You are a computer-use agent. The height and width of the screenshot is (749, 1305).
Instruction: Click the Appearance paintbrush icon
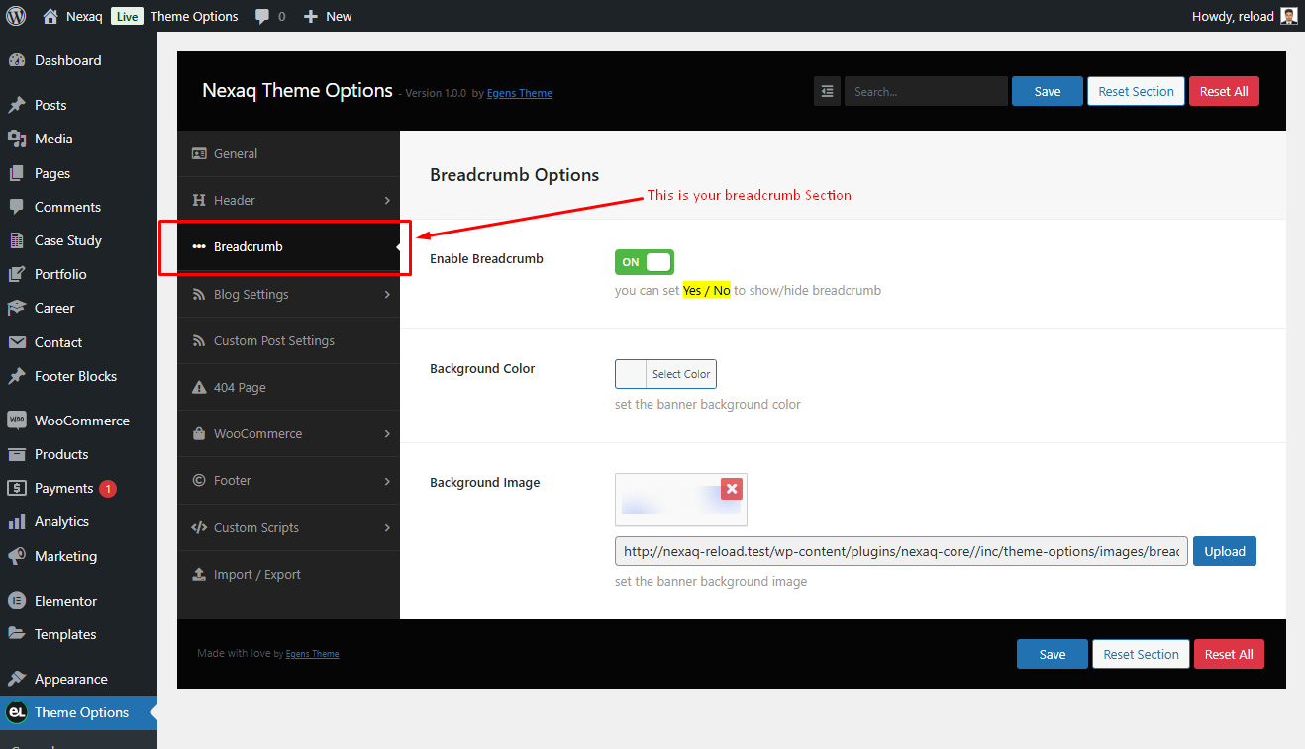[x=17, y=679]
